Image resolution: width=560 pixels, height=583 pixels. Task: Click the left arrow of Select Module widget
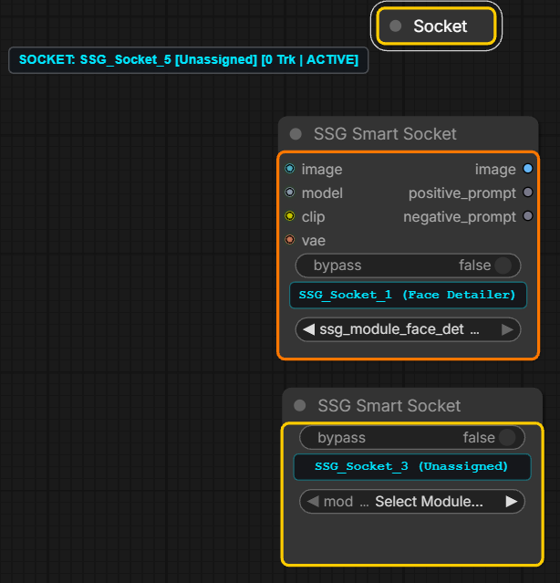coord(313,502)
